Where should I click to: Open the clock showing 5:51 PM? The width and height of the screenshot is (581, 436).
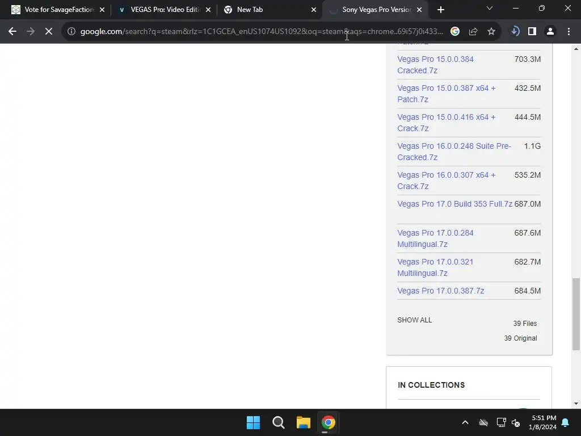tap(542, 422)
